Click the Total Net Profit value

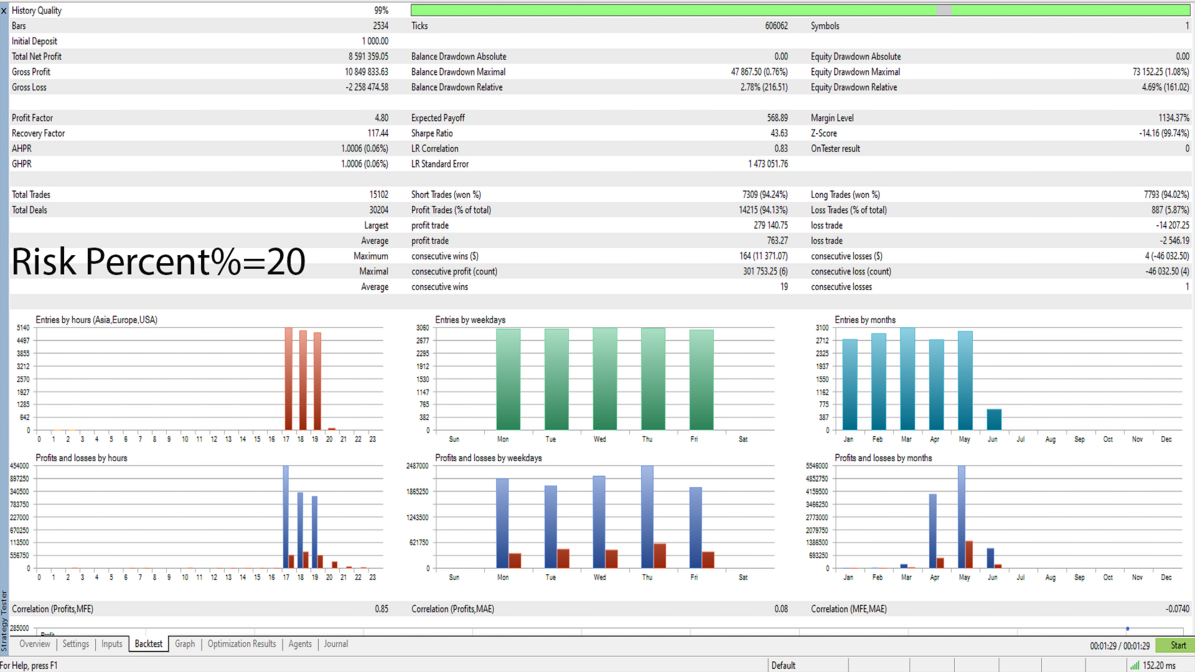coord(368,57)
